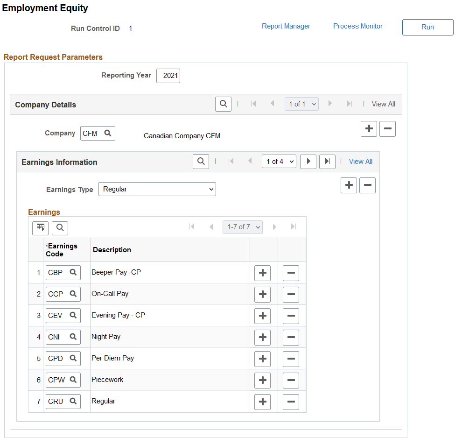
Task: Open the search in Earnings Information header
Action: (x=201, y=161)
